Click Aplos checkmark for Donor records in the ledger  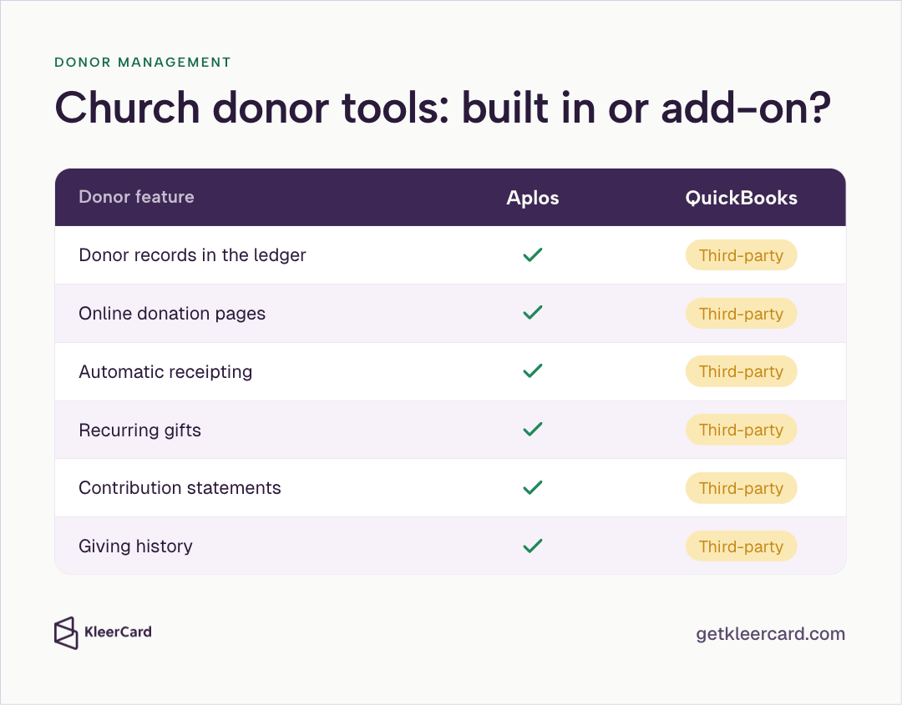click(533, 254)
